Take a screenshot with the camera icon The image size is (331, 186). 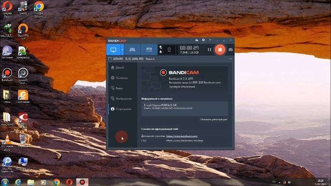pos(231,50)
